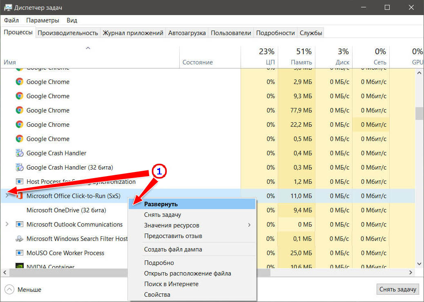
Task: Select Предоставить отзыв in context menu
Action: (x=192, y=236)
